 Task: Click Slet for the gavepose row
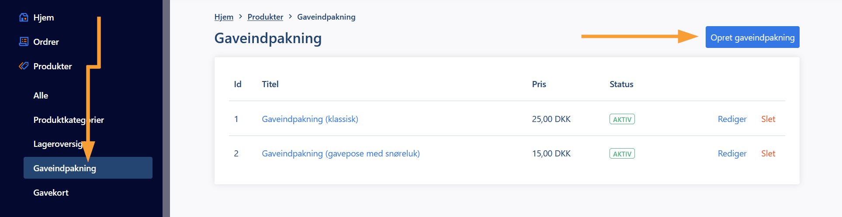pos(768,153)
